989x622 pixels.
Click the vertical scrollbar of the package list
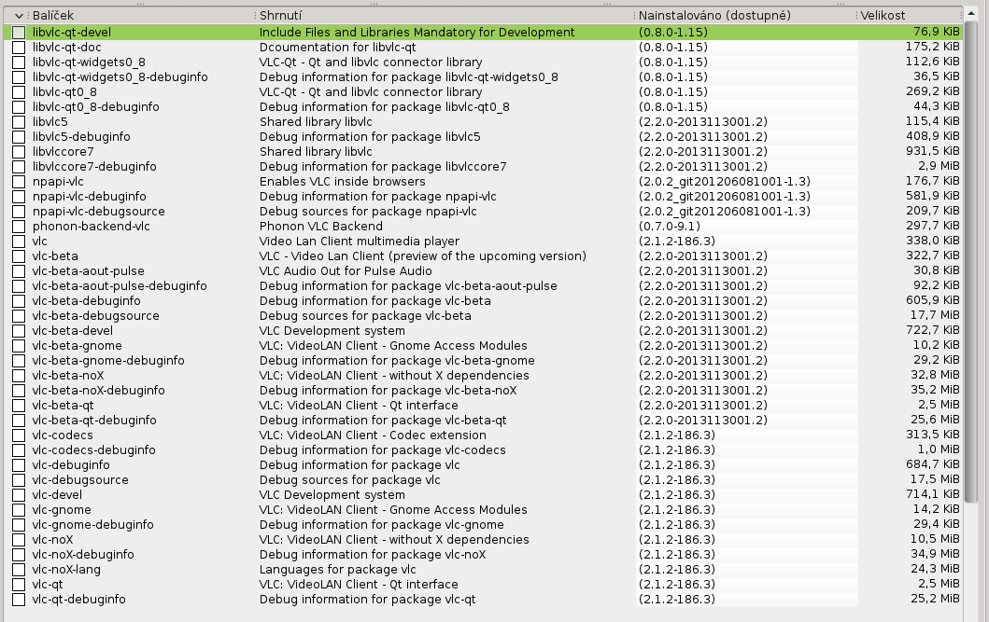pyautogui.click(x=971, y=261)
